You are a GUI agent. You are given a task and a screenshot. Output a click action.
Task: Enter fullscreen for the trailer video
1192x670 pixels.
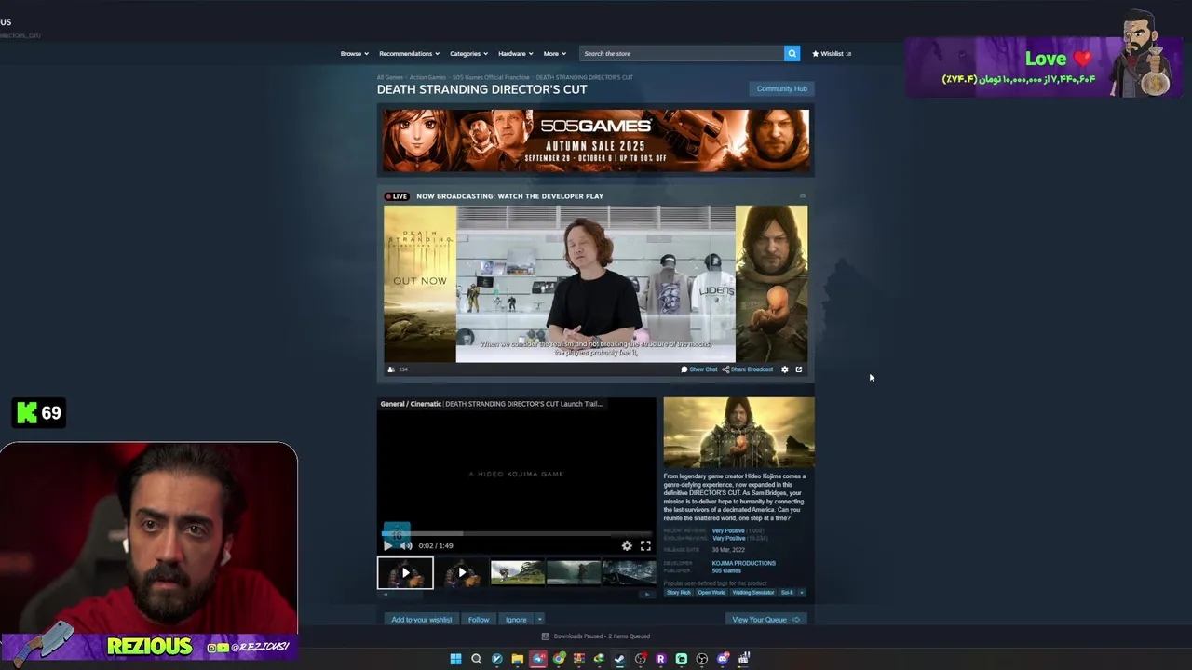point(645,545)
